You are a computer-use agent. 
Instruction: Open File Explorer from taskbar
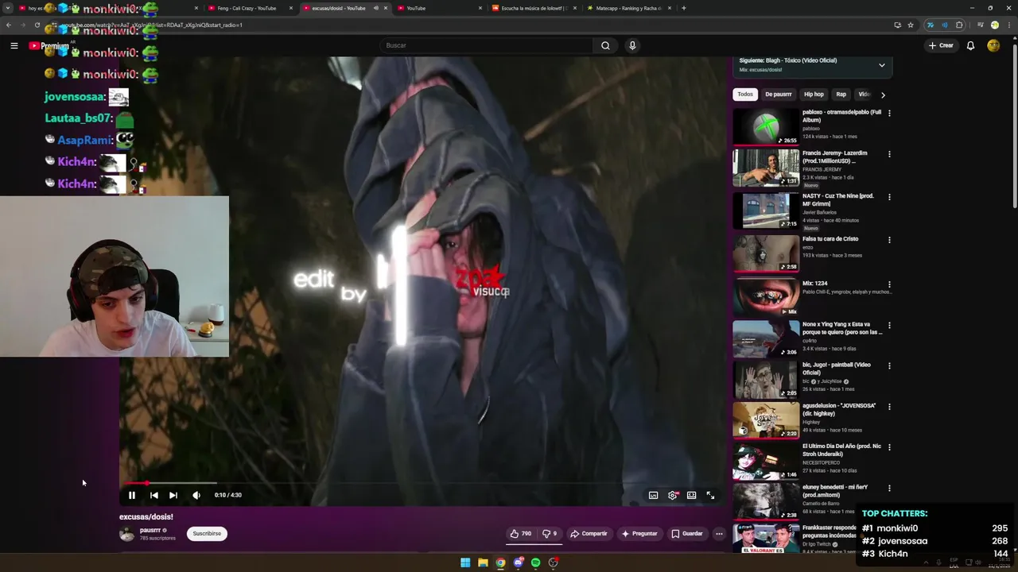point(483,562)
